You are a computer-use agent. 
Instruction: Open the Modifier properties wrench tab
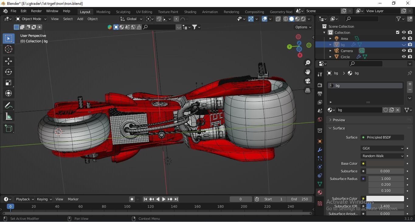[320, 150]
